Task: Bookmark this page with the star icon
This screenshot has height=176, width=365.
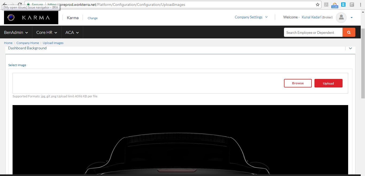Action: tap(317, 5)
